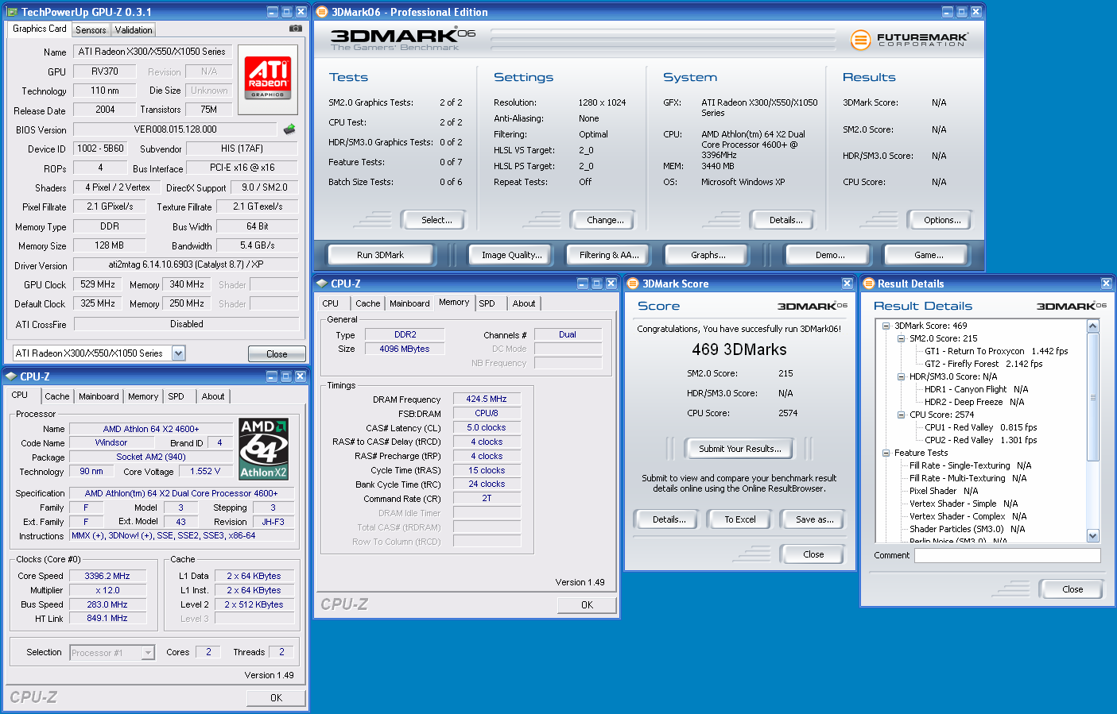Click OK in the CPU-Z memory window
The width and height of the screenshot is (1117, 714).
coord(587,605)
